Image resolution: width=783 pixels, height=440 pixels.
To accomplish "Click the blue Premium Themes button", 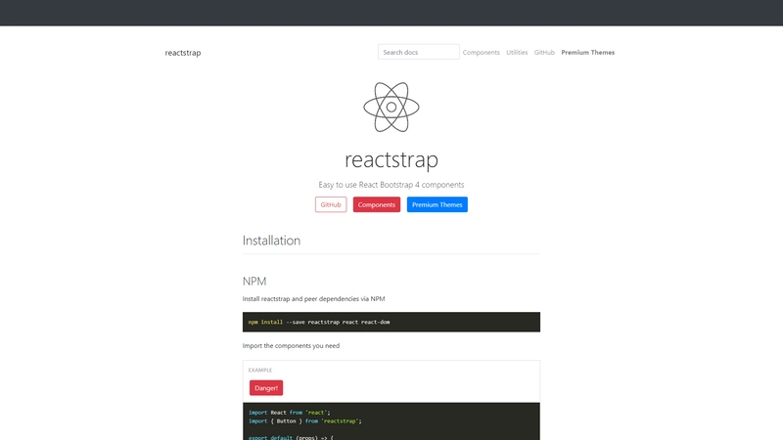I will click(437, 204).
